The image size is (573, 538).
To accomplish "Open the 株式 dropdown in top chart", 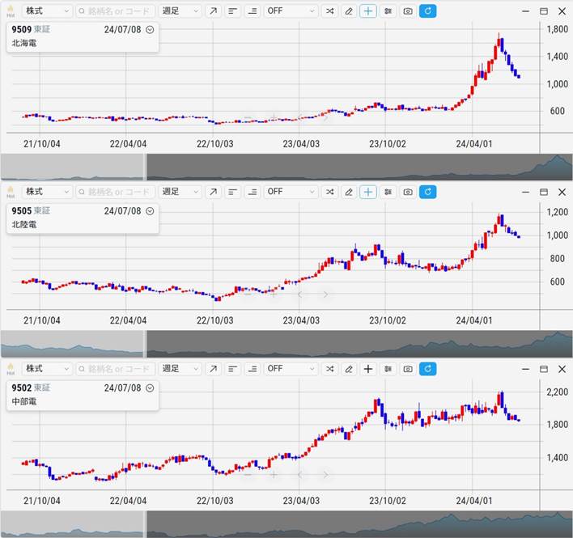I will pos(47,11).
